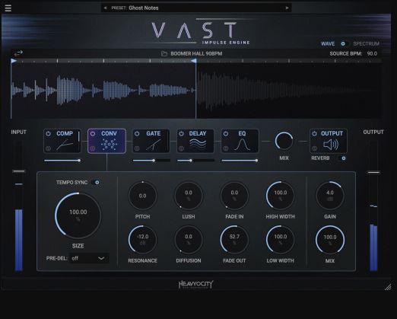397x319 pixels.
Task: Toggle the GATE module power icon
Action: (x=137, y=133)
